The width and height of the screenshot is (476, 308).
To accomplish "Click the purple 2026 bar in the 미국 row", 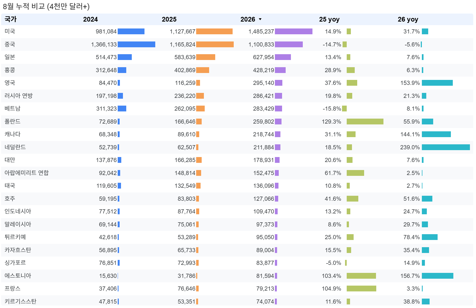I will click(294, 32).
